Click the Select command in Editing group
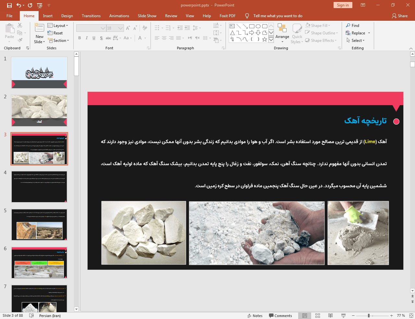 (356, 40)
